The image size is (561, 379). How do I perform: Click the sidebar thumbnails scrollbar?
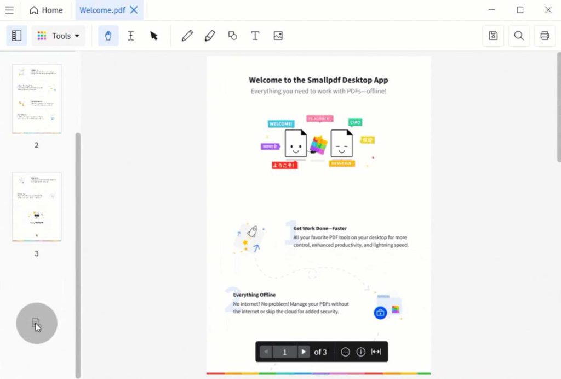(78, 255)
